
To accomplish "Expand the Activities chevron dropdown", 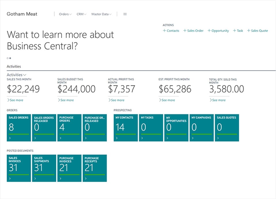I will (x=16, y=75).
